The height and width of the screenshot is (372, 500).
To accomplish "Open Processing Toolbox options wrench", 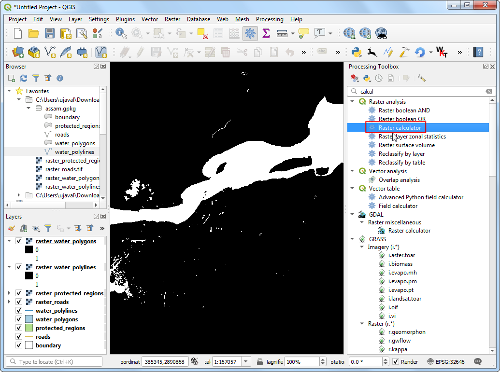I will tap(421, 78).
